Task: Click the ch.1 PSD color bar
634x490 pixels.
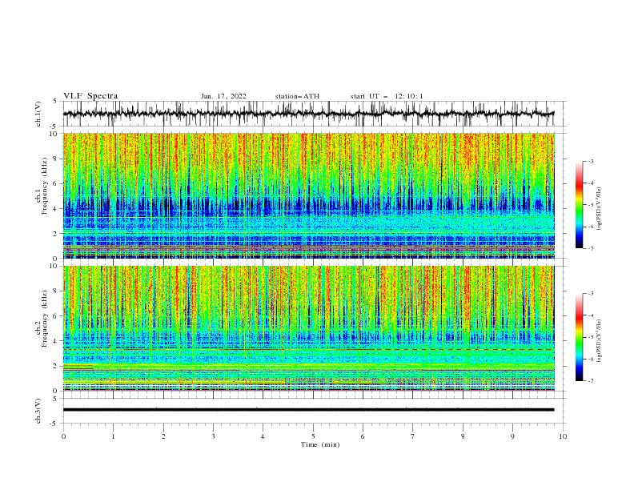Action: point(579,205)
